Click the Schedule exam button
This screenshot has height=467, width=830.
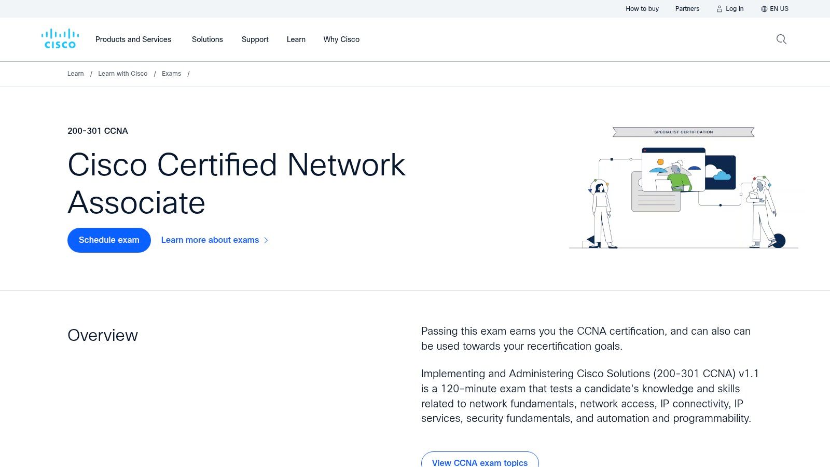109,240
